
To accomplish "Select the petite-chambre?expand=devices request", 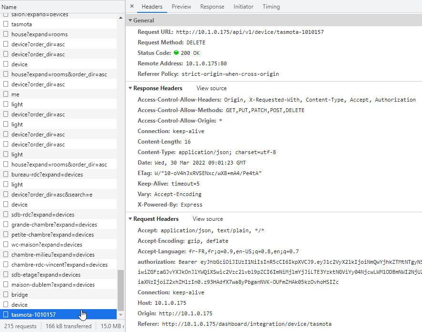I will (x=59, y=234).
